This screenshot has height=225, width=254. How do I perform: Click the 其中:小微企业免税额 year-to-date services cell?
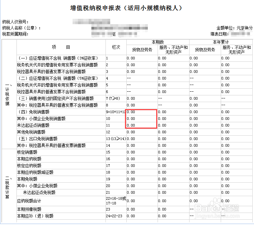tap(237, 186)
